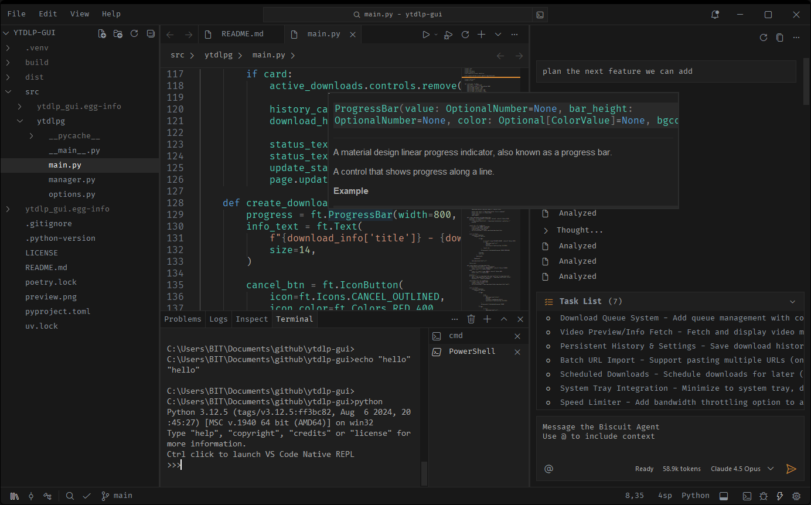The width and height of the screenshot is (811, 505).
Task: Create a new file in explorer
Action: tap(102, 34)
